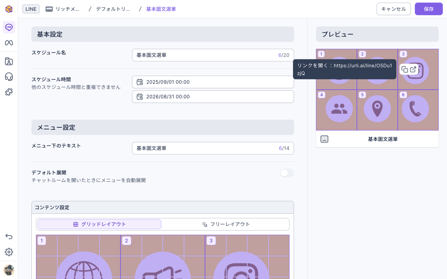
Task: Click the user avatar in sidebar
Action: click(9, 270)
